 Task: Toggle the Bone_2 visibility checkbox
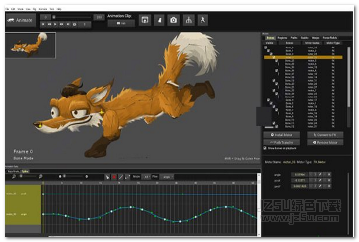tap(271, 54)
